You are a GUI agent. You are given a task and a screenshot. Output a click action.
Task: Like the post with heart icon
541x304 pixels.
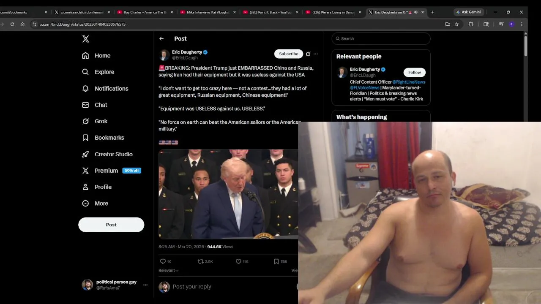[x=238, y=261]
